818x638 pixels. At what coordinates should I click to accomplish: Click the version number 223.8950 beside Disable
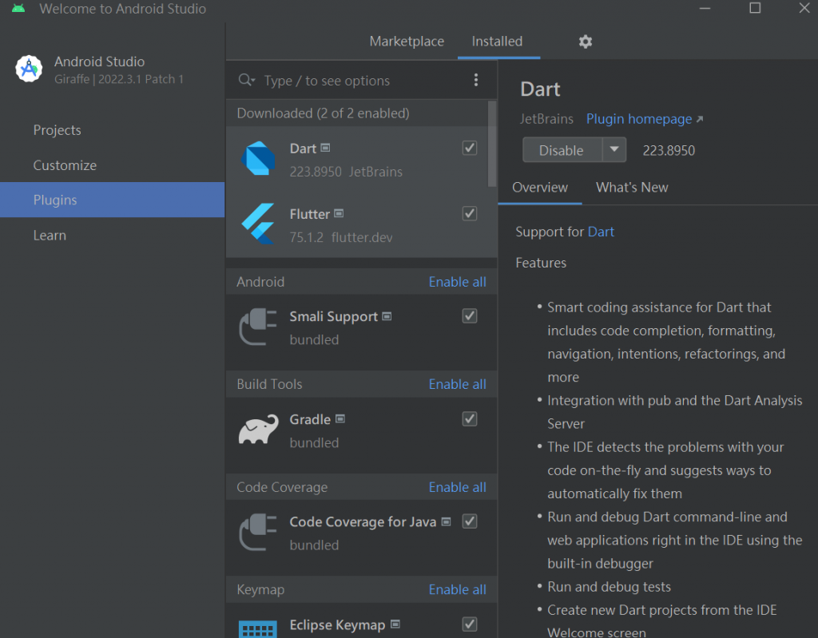click(x=669, y=150)
